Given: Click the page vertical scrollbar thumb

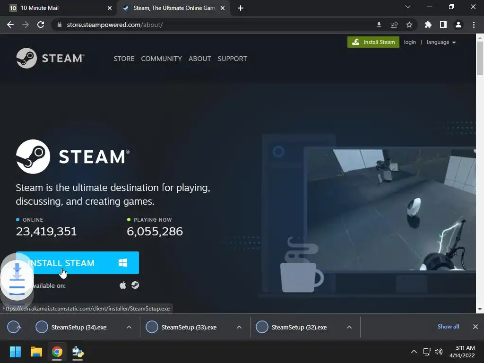Looking at the screenshot, I should point(480,58).
